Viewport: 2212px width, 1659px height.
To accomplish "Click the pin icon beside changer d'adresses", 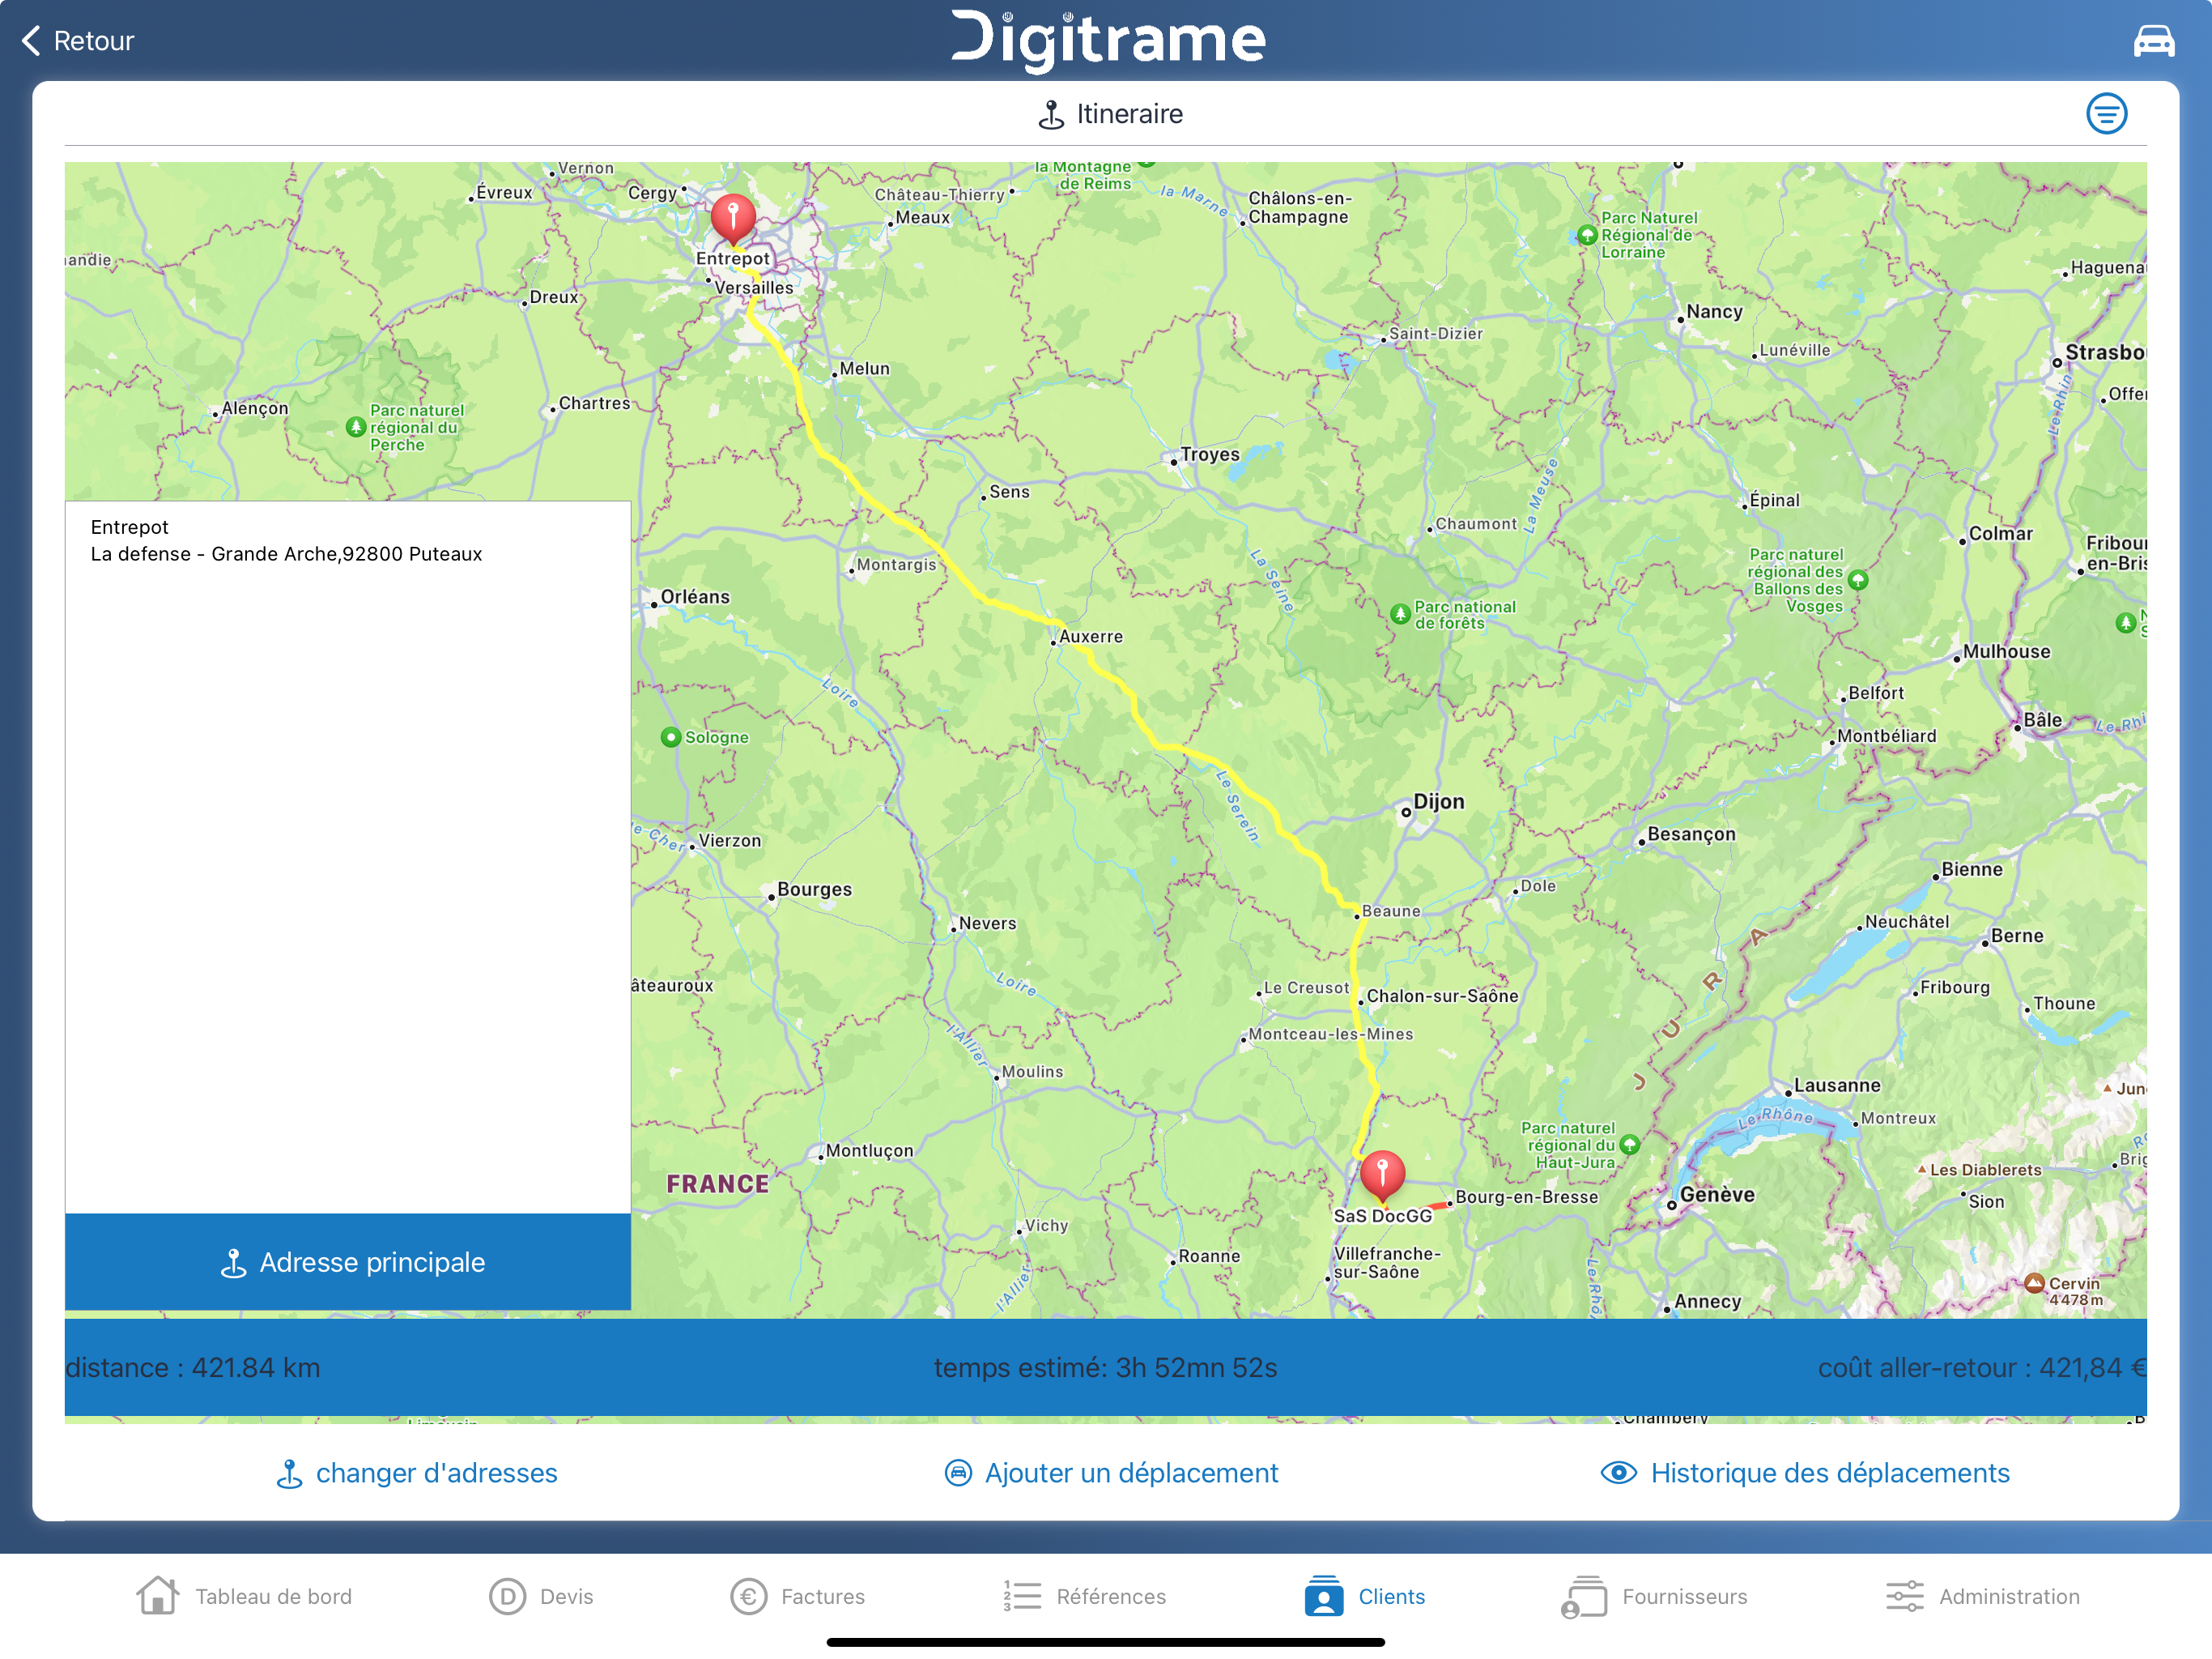I will click(x=289, y=1473).
